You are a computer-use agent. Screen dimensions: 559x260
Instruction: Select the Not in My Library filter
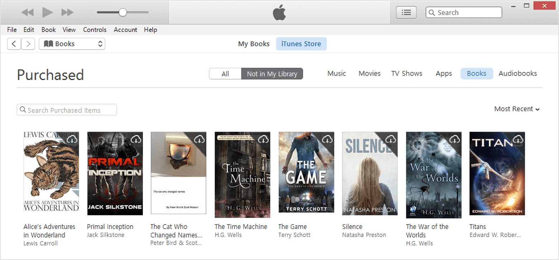[272, 74]
